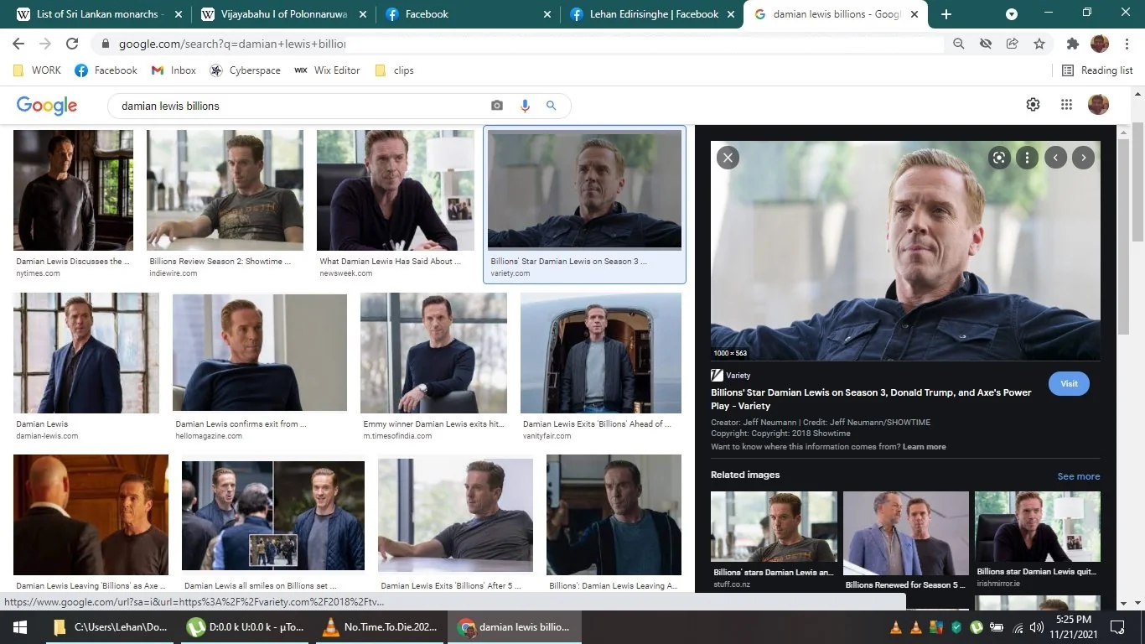The height and width of the screenshot is (644, 1145).
Task: Bookmark this page with the star
Action: (1039, 44)
